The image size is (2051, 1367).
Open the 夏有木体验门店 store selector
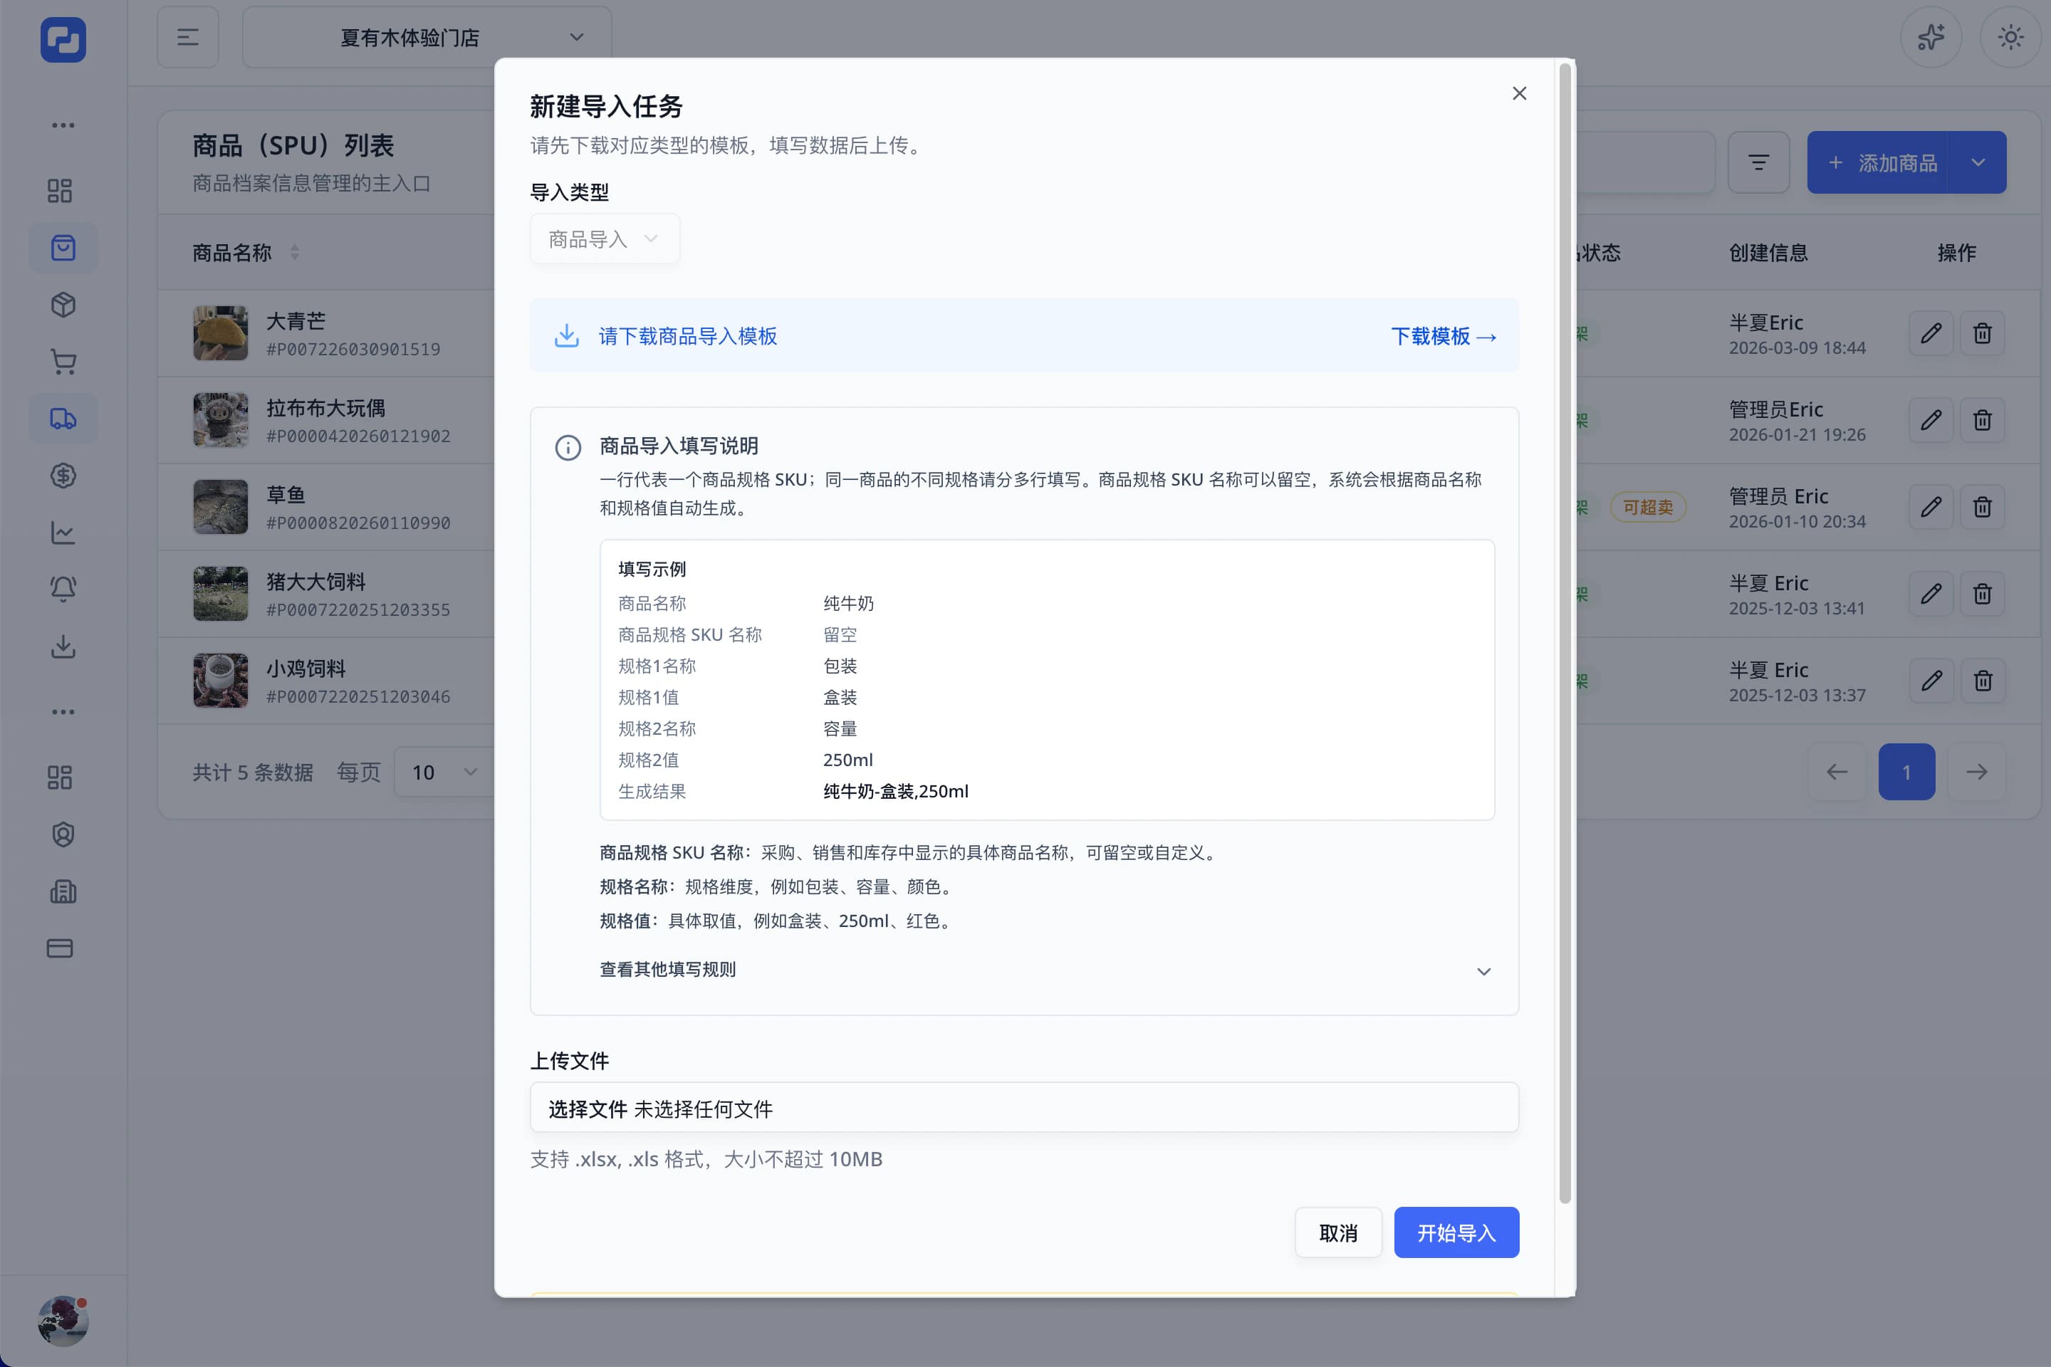tap(427, 38)
